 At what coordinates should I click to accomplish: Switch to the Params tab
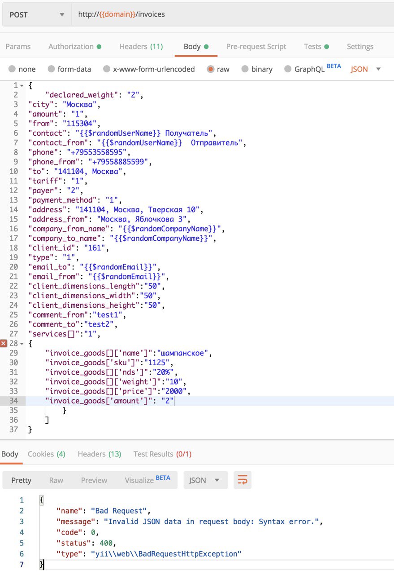click(18, 46)
